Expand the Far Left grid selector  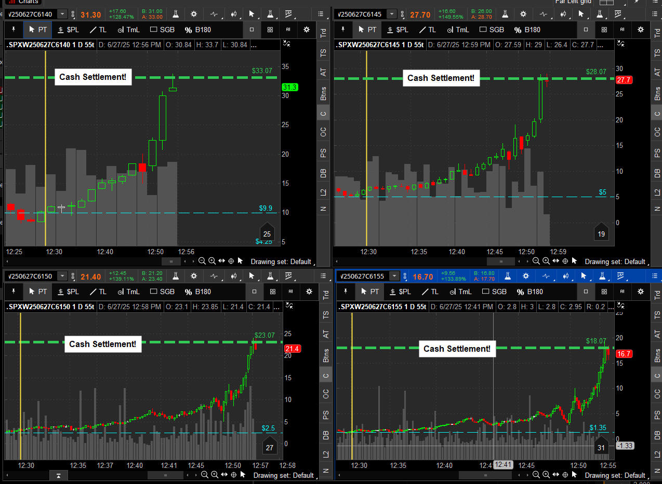[574, 2]
